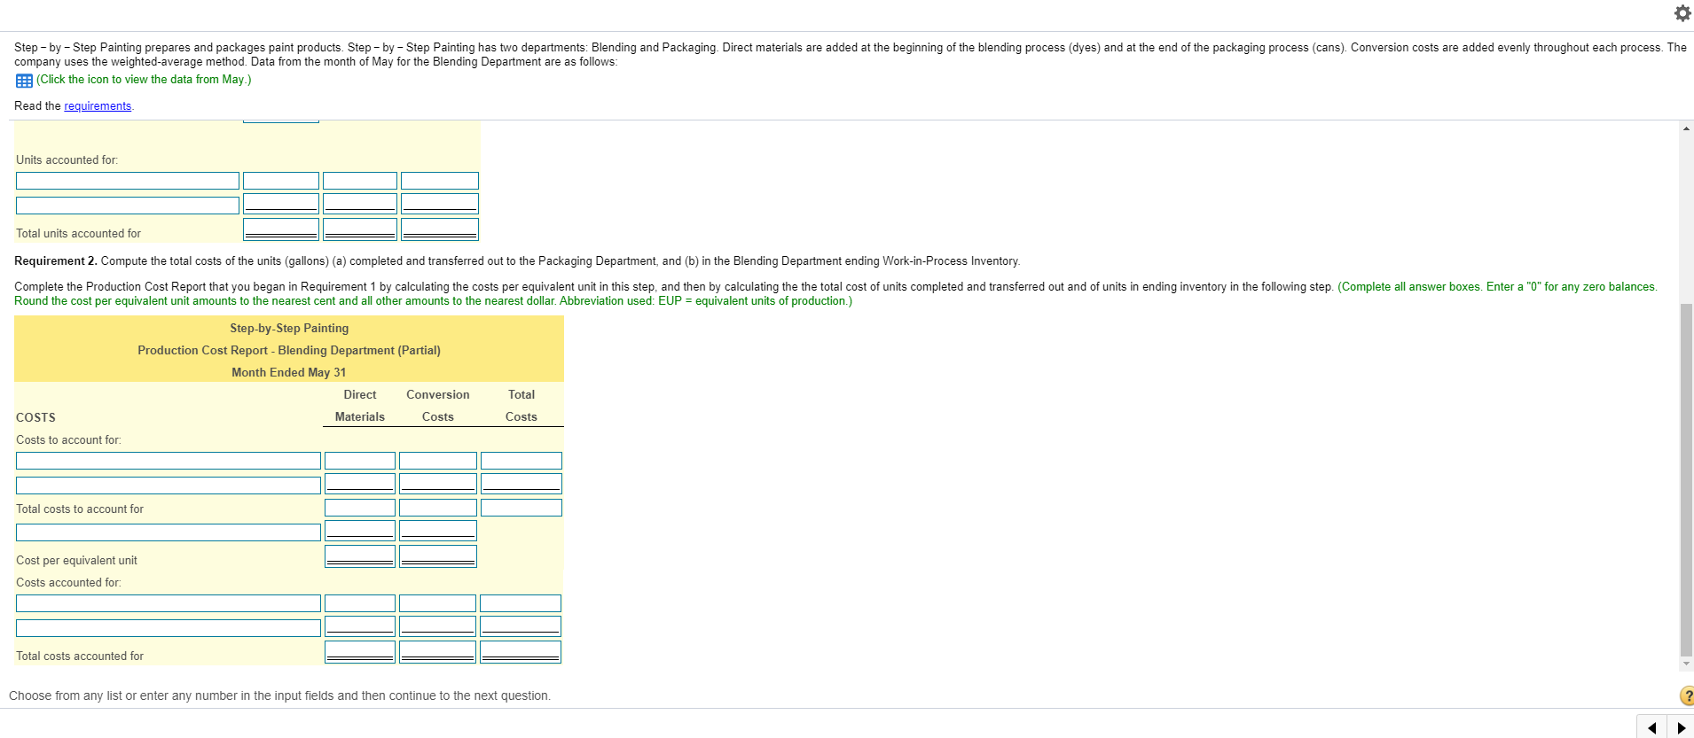Click third numeric field in second Units accounted for row
The width and height of the screenshot is (1694, 738).
pyautogui.click(x=440, y=204)
